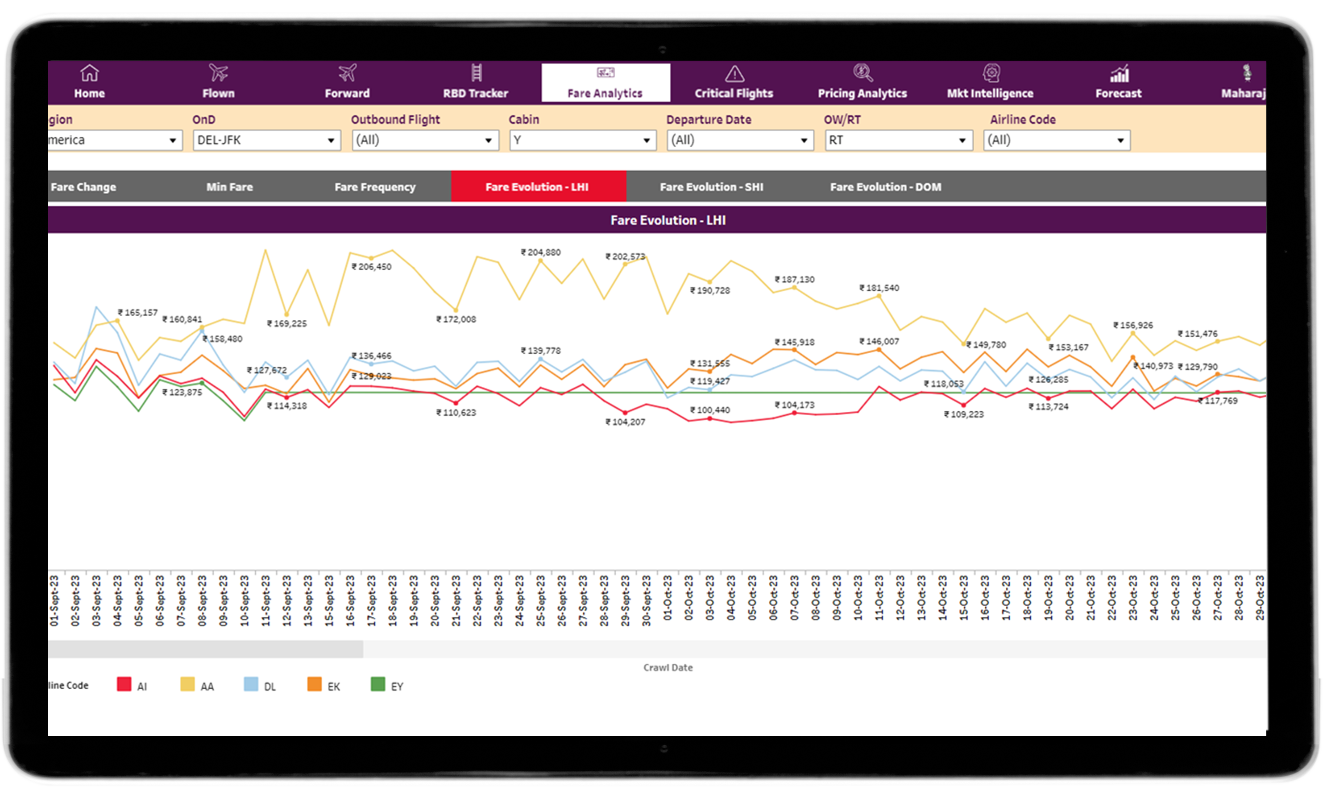Viewport: 1323px width, 798px height.
Task: Click the ₹ 139,778 data label
Action: [x=540, y=351]
